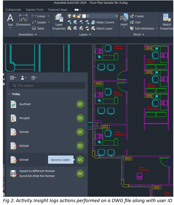Click Edit block button
Image resolution: width=174 pixels, height=205 pixels.
(135, 22)
